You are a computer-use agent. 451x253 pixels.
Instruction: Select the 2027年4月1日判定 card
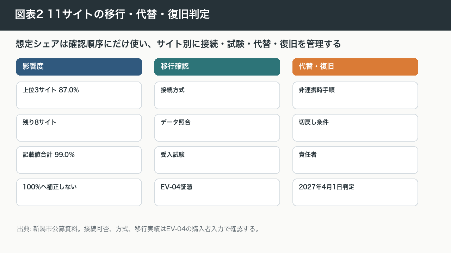[355, 193]
